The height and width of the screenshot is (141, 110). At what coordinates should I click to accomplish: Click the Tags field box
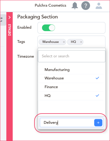point(71,42)
